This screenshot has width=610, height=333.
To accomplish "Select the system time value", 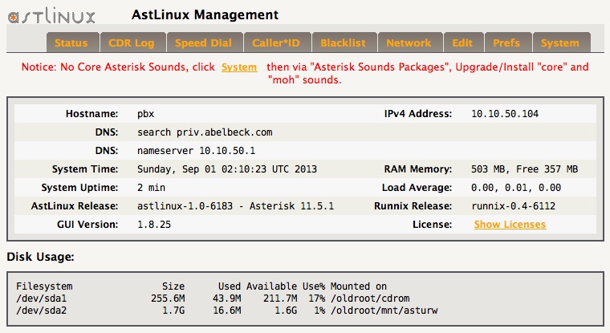I will 227,169.
